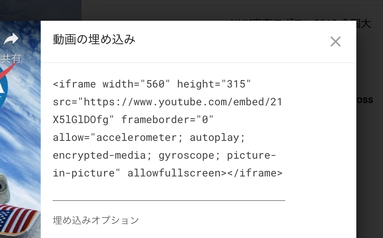Click the dark area above the video
The width and height of the screenshot is (383, 238).
pyautogui.click(x=41, y=9)
